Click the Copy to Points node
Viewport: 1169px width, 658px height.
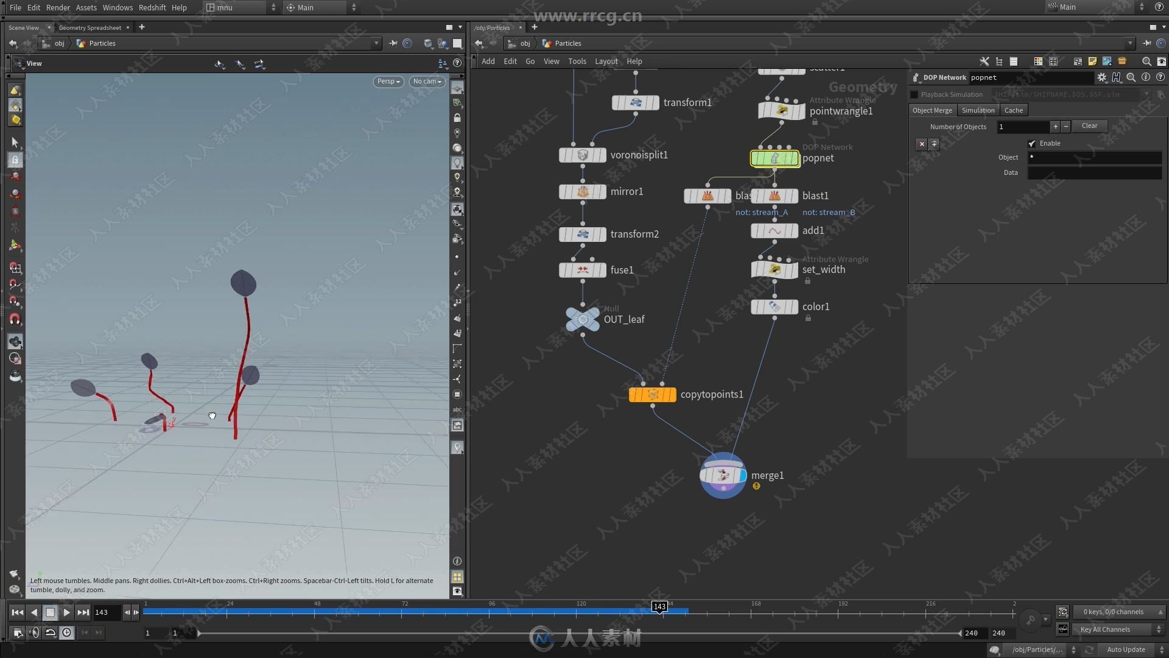[x=652, y=394]
